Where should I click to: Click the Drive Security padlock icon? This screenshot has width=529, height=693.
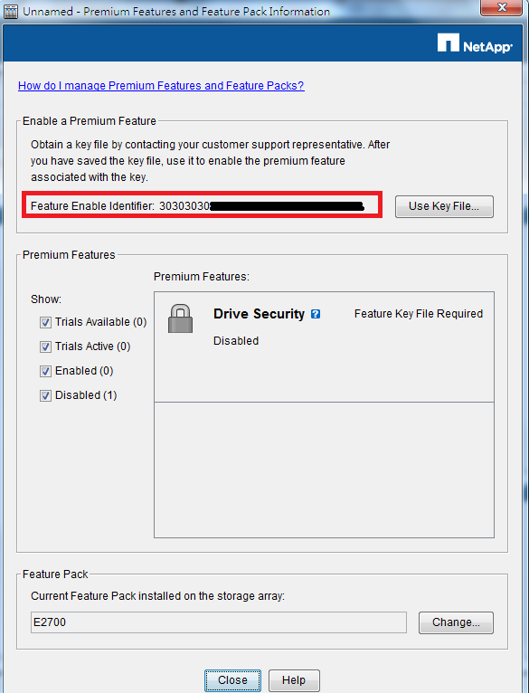pos(180,318)
